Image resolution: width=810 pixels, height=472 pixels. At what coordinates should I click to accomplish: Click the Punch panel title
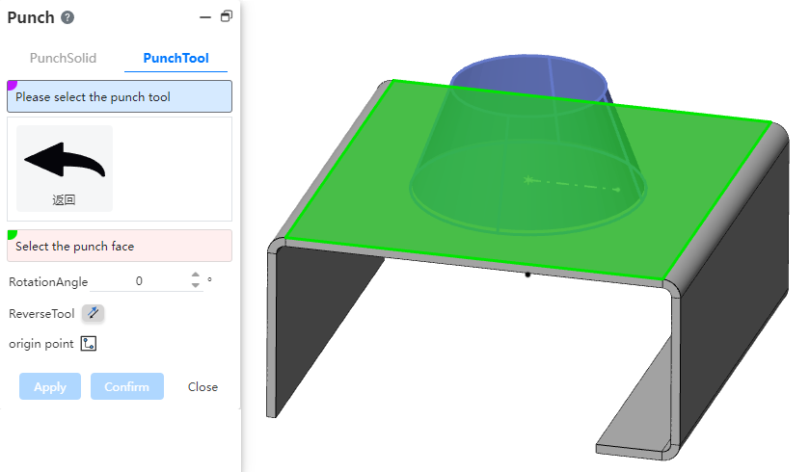coord(31,17)
